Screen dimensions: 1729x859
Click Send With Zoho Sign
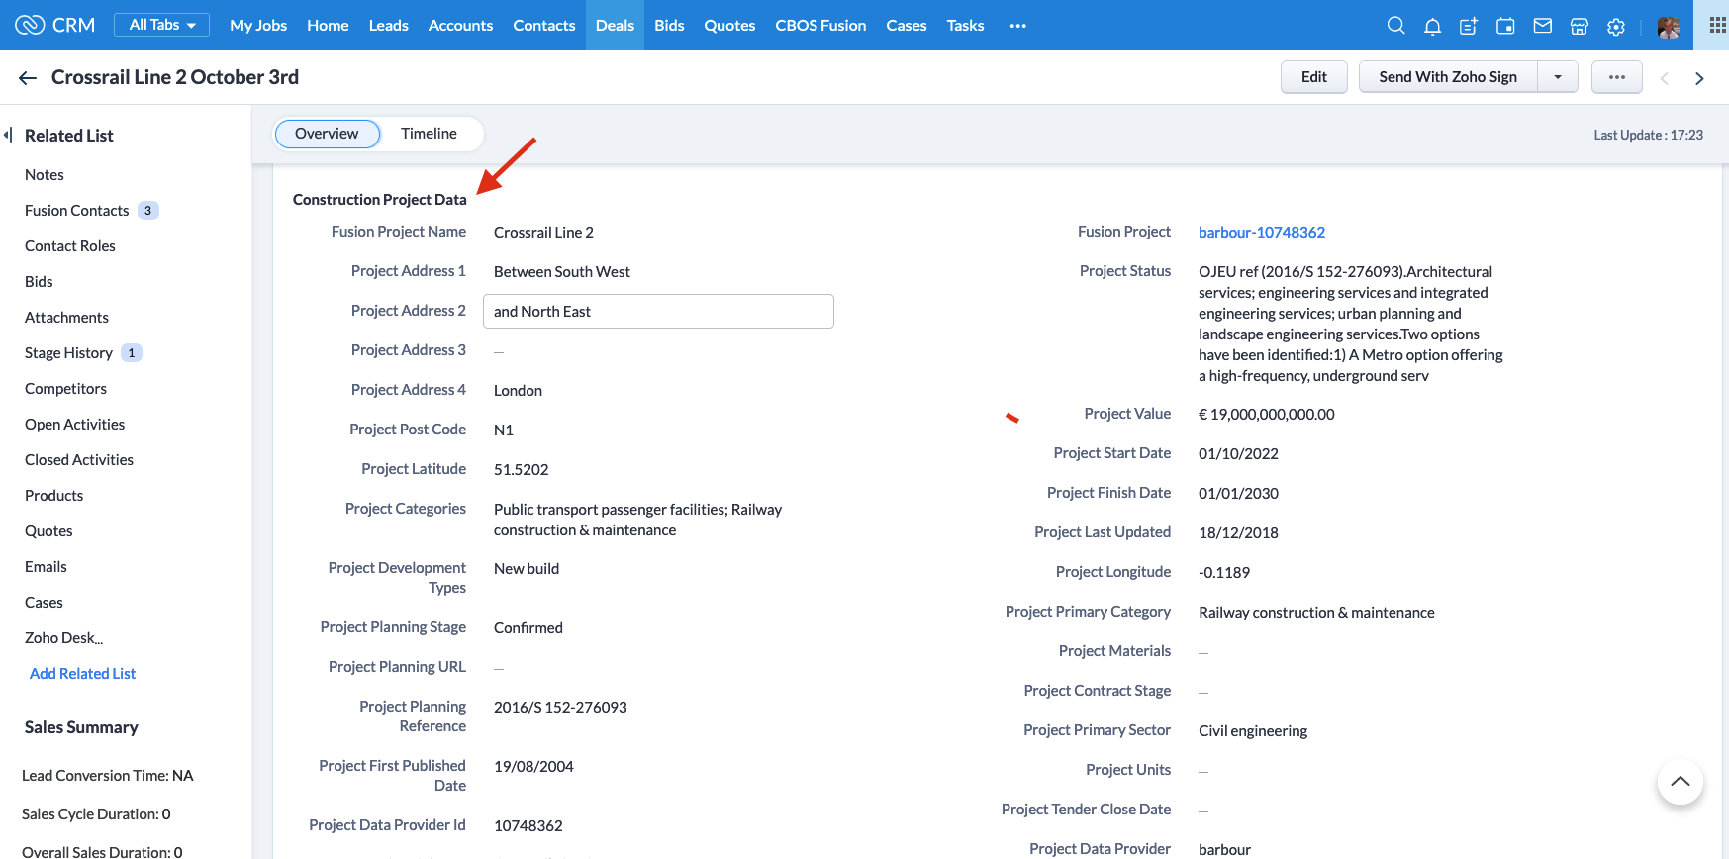click(x=1448, y=77)
